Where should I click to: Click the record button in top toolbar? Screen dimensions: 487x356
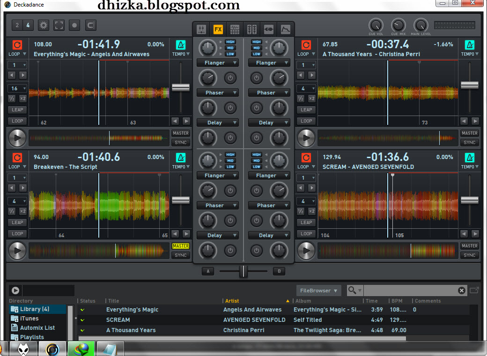point(74,25)
